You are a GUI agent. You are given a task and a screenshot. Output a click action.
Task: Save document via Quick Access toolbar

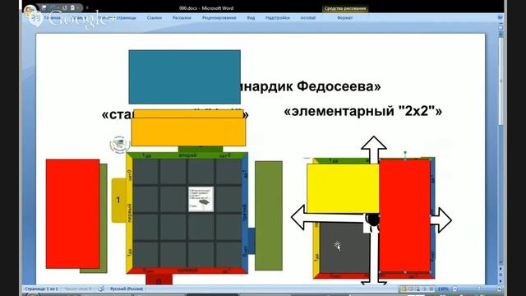pyautogui.click(x=44, y=7)
